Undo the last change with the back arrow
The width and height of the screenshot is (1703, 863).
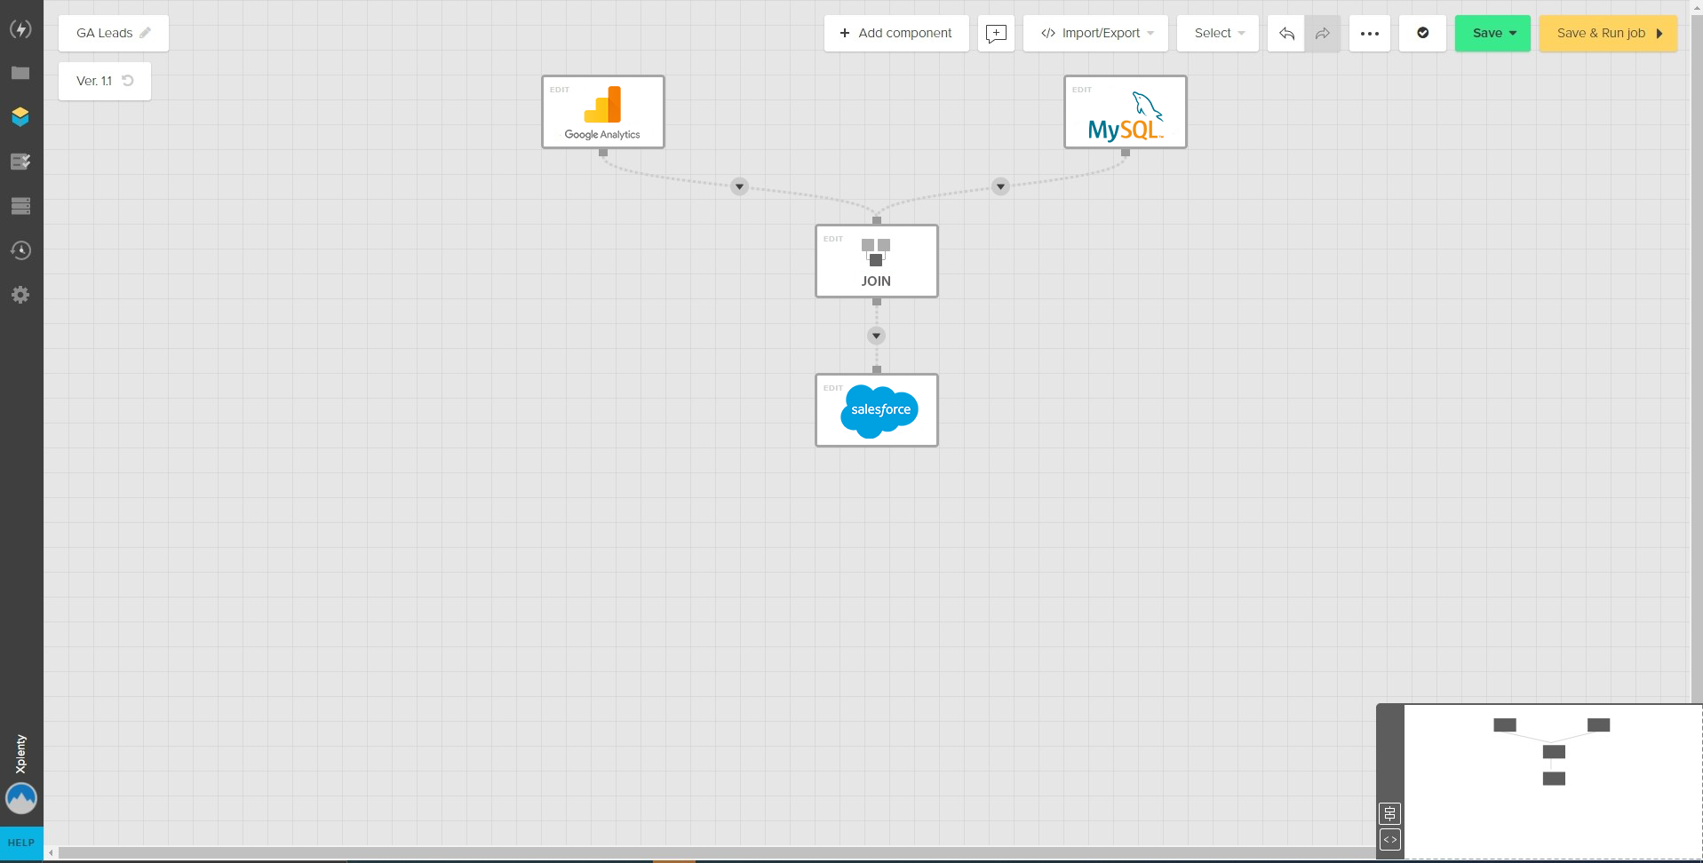click(x=1285, y=33)
